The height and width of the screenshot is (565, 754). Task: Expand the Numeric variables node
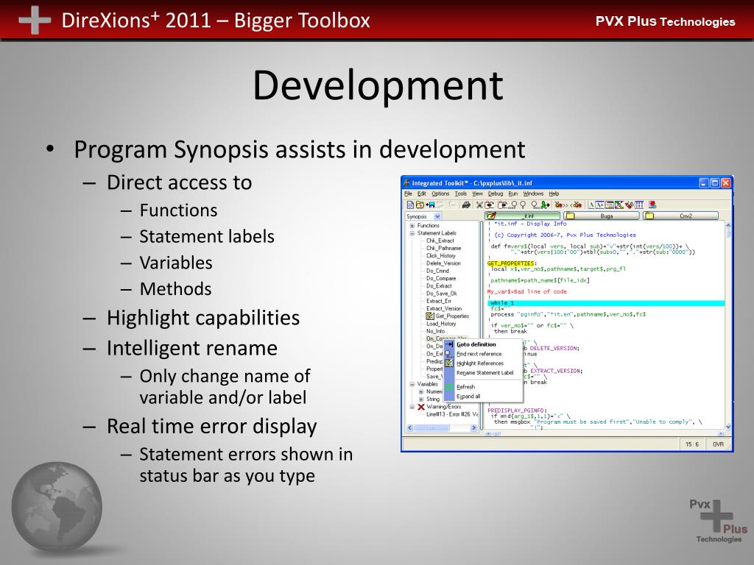[421, 391]
